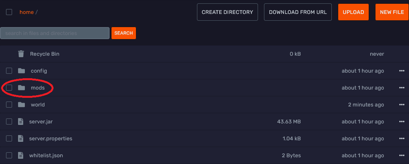The height and width of the screenshot is (164, 409).
Task: Tick the whitelist.json checkbox
Action: pyautogui.click(x=9, y=155)
